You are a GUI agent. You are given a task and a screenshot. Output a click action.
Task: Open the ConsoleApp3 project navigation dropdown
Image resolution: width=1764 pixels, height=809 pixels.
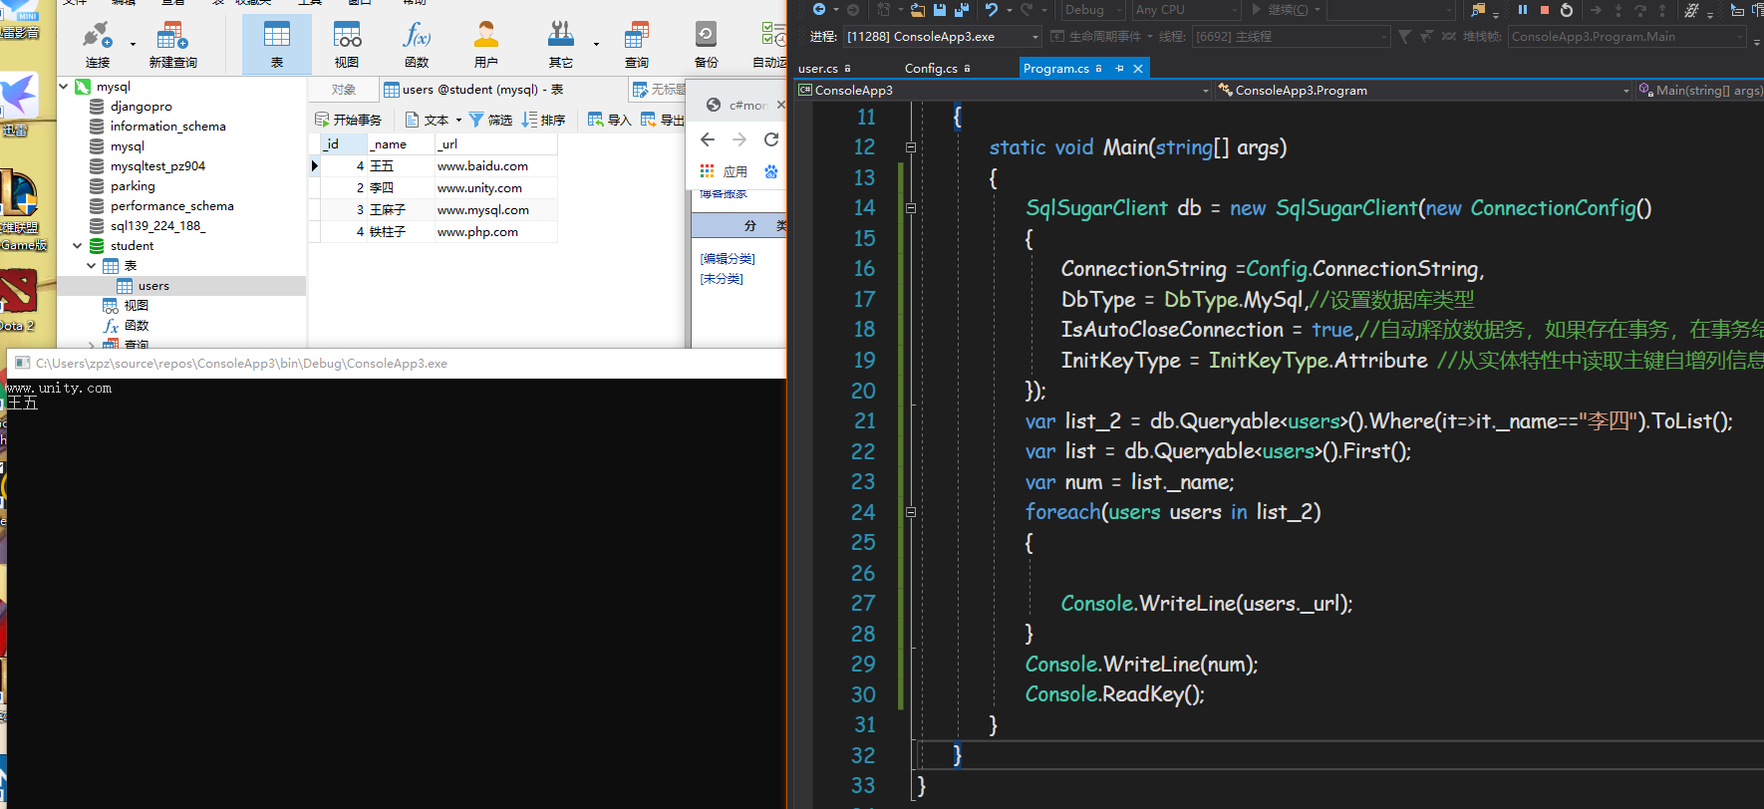1004,90
